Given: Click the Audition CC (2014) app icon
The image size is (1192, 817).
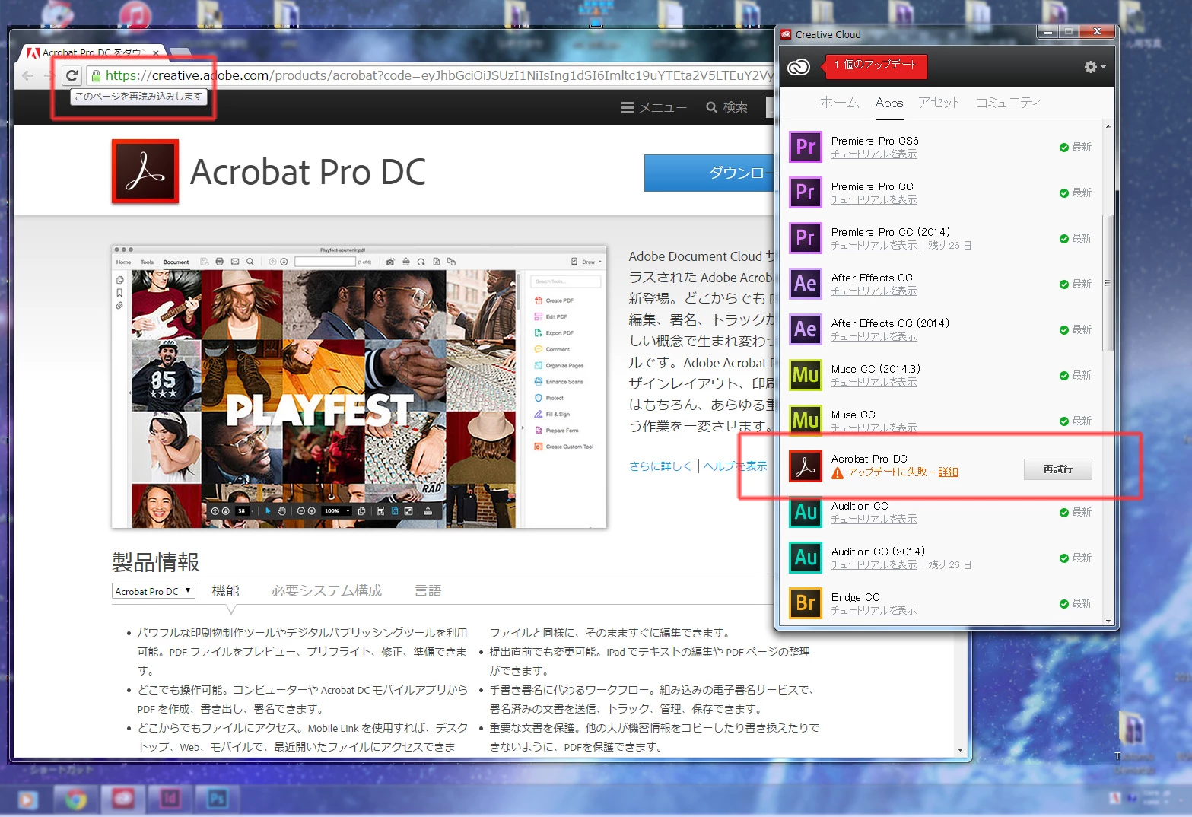Looking at the screenshot, I should 806,558.
